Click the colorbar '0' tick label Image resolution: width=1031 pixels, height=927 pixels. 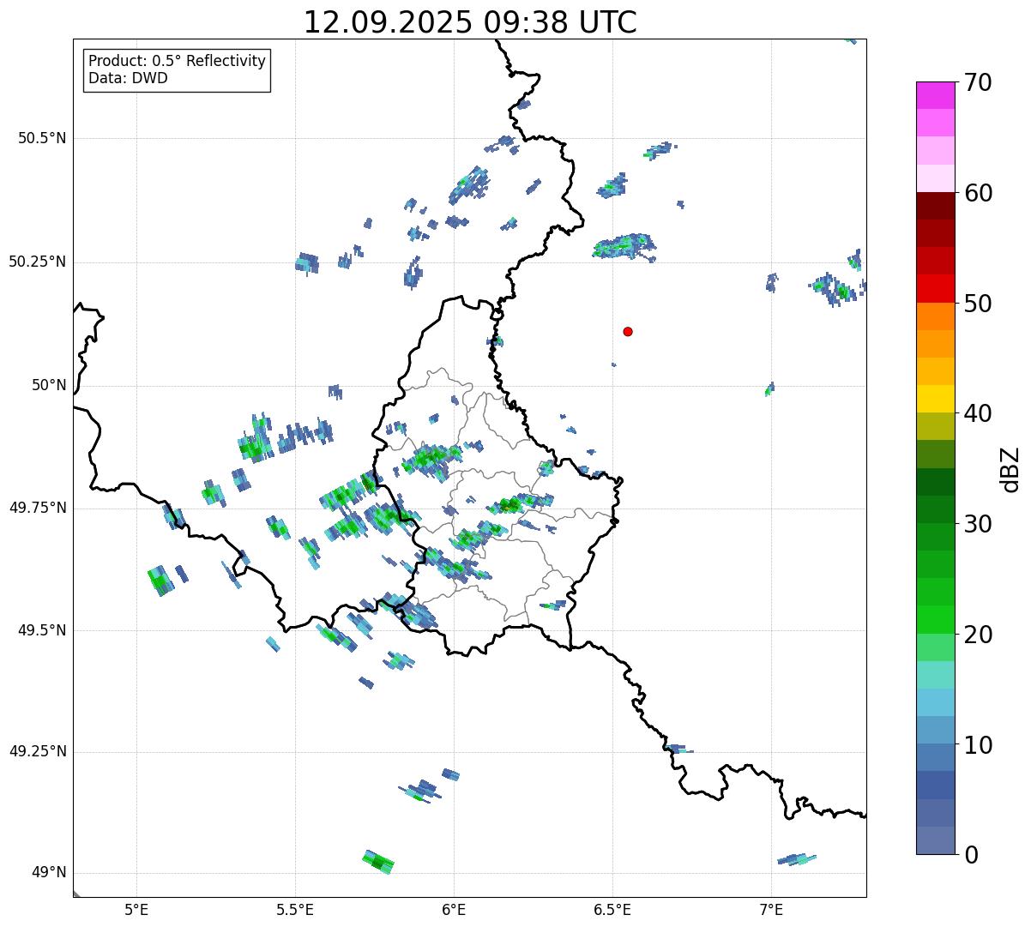pyautogui.click(x=970, y=855)
